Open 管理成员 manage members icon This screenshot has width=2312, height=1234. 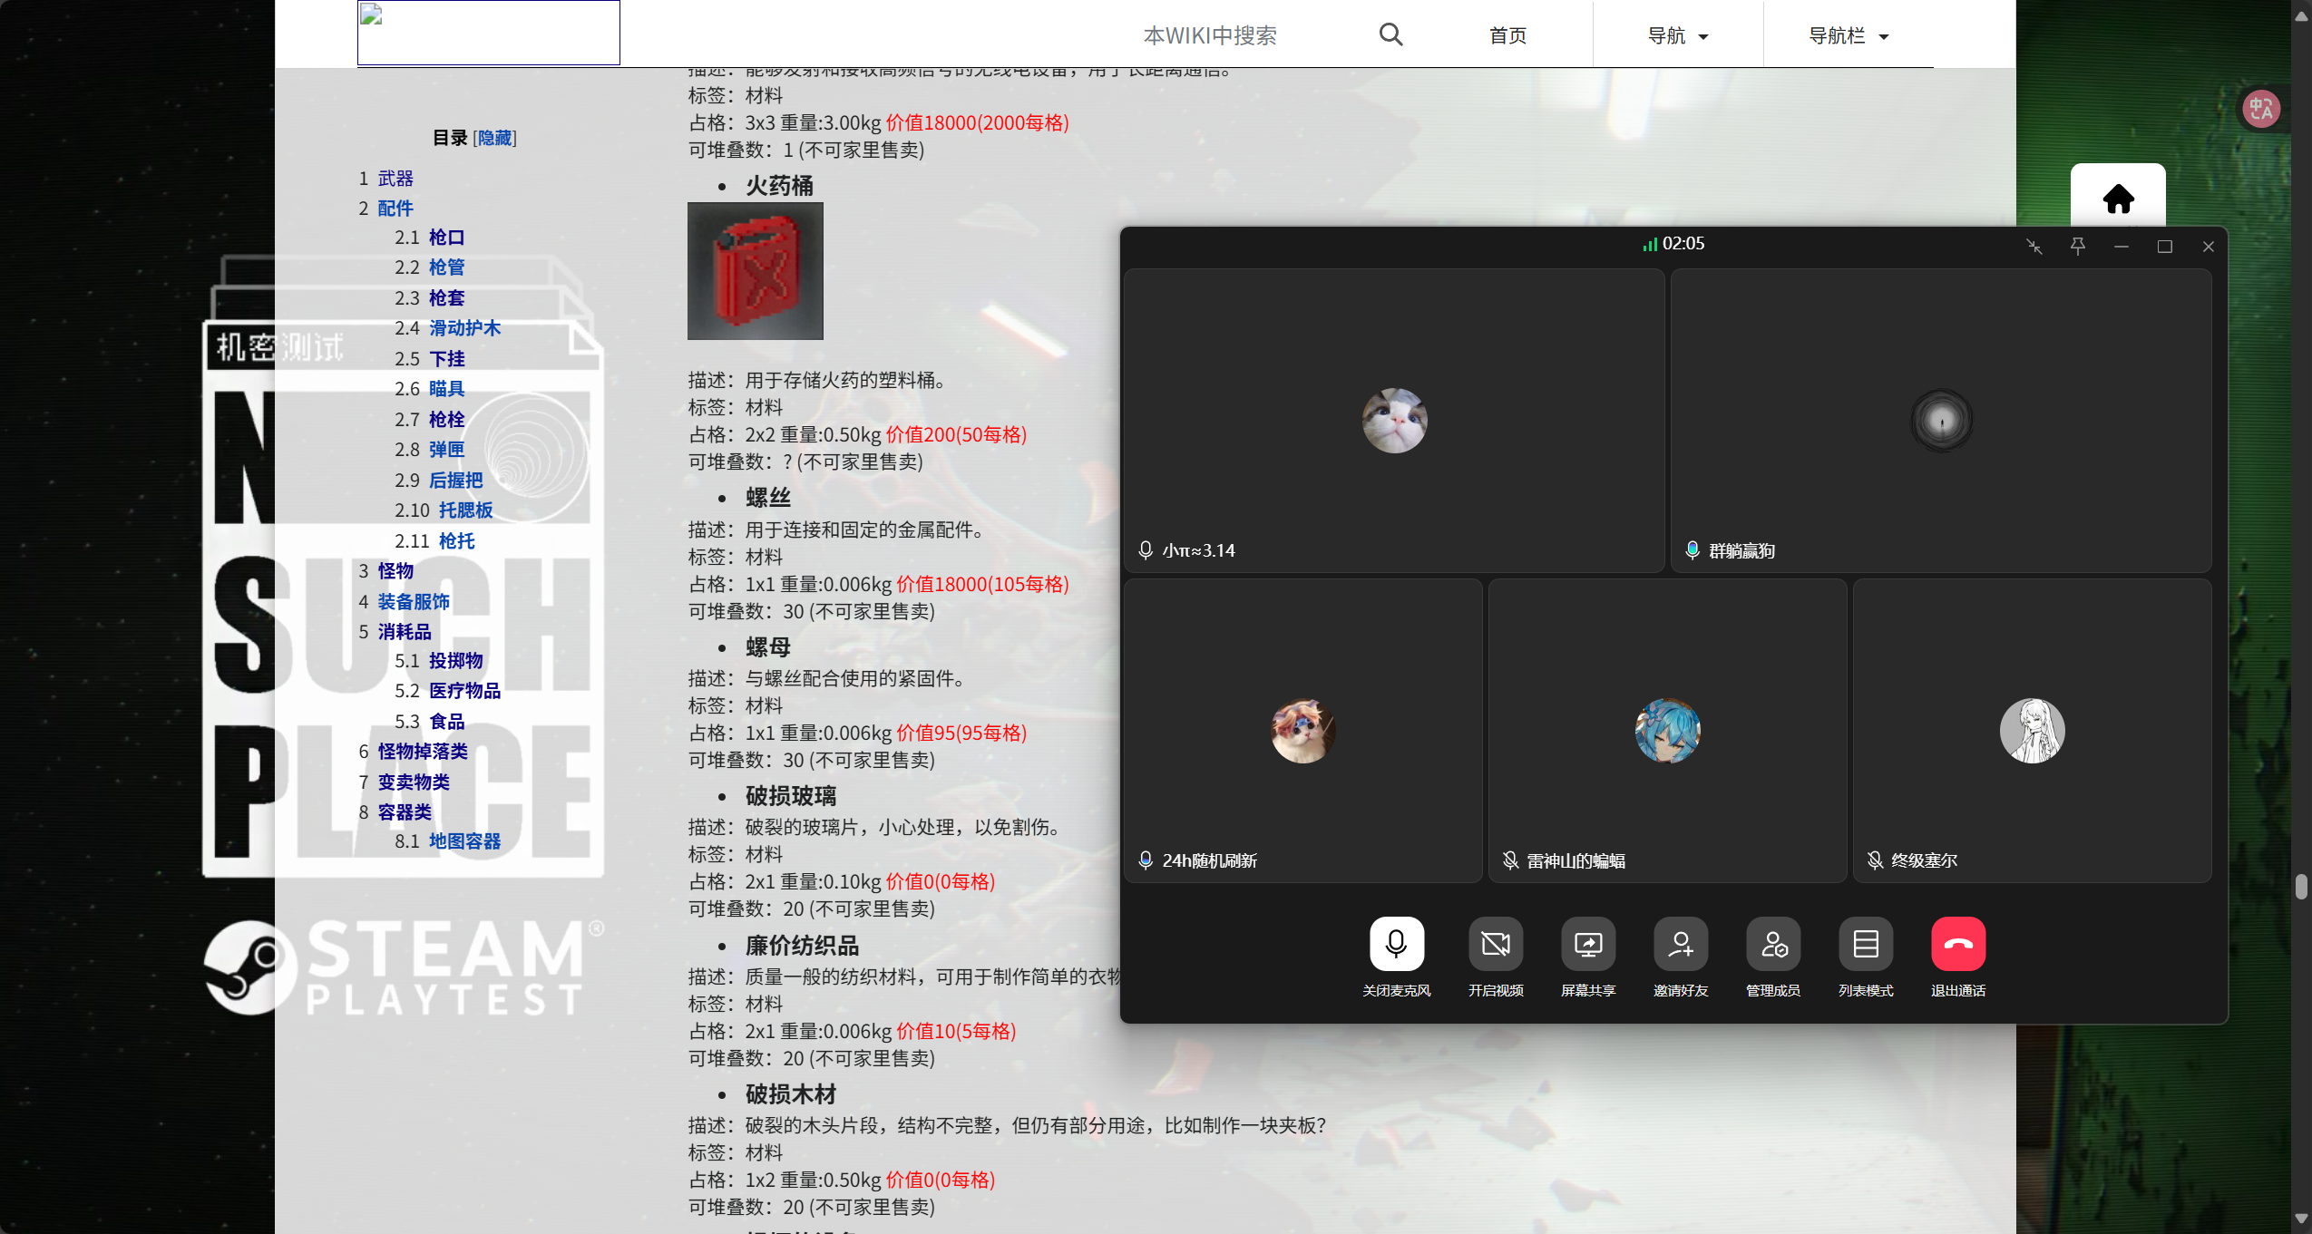[1773, 944]
